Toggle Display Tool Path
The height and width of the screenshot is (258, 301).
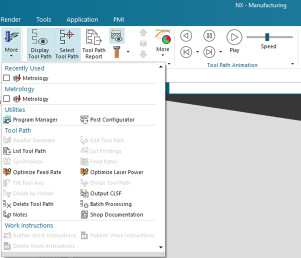point(40,44)
